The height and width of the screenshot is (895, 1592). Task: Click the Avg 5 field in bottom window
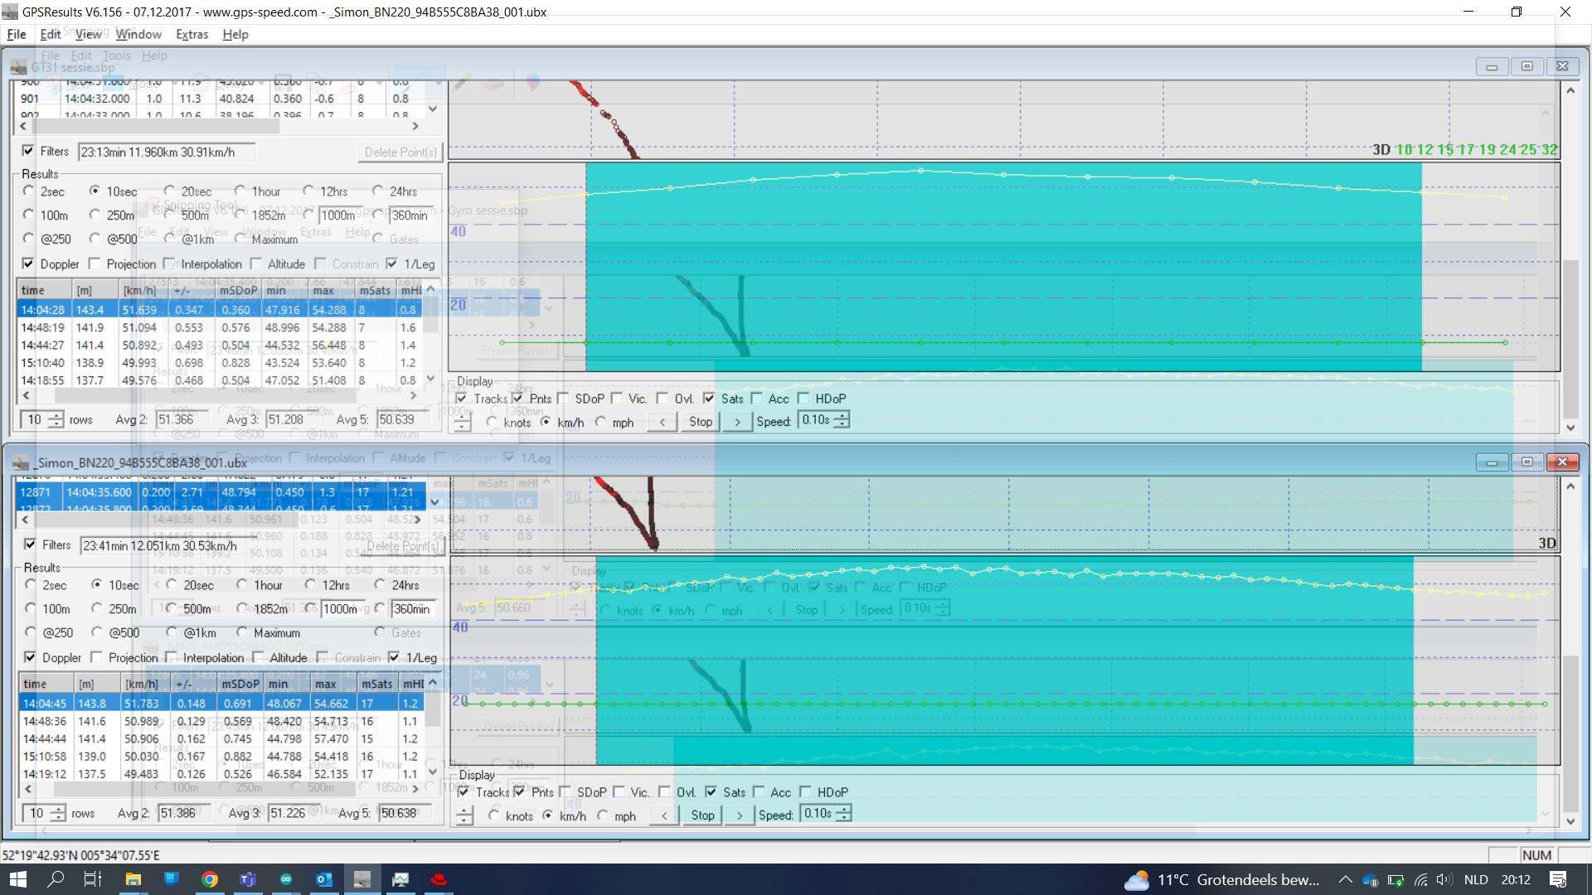click(x=404, y=813)
